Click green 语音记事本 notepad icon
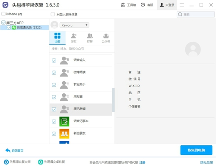This screenshot has height=166, width=216. [x=64, y=121]
